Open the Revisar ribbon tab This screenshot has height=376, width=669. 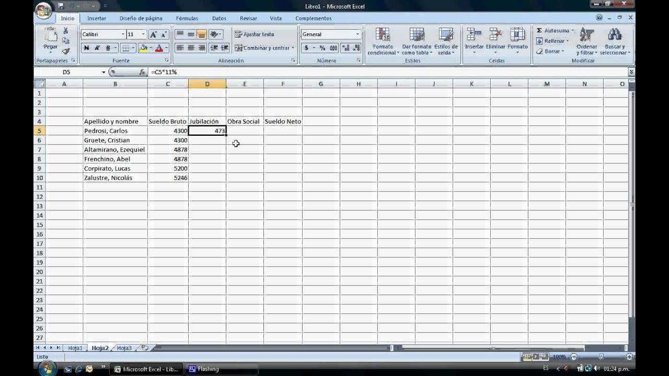pyautogui.click(x=249, y=18)
